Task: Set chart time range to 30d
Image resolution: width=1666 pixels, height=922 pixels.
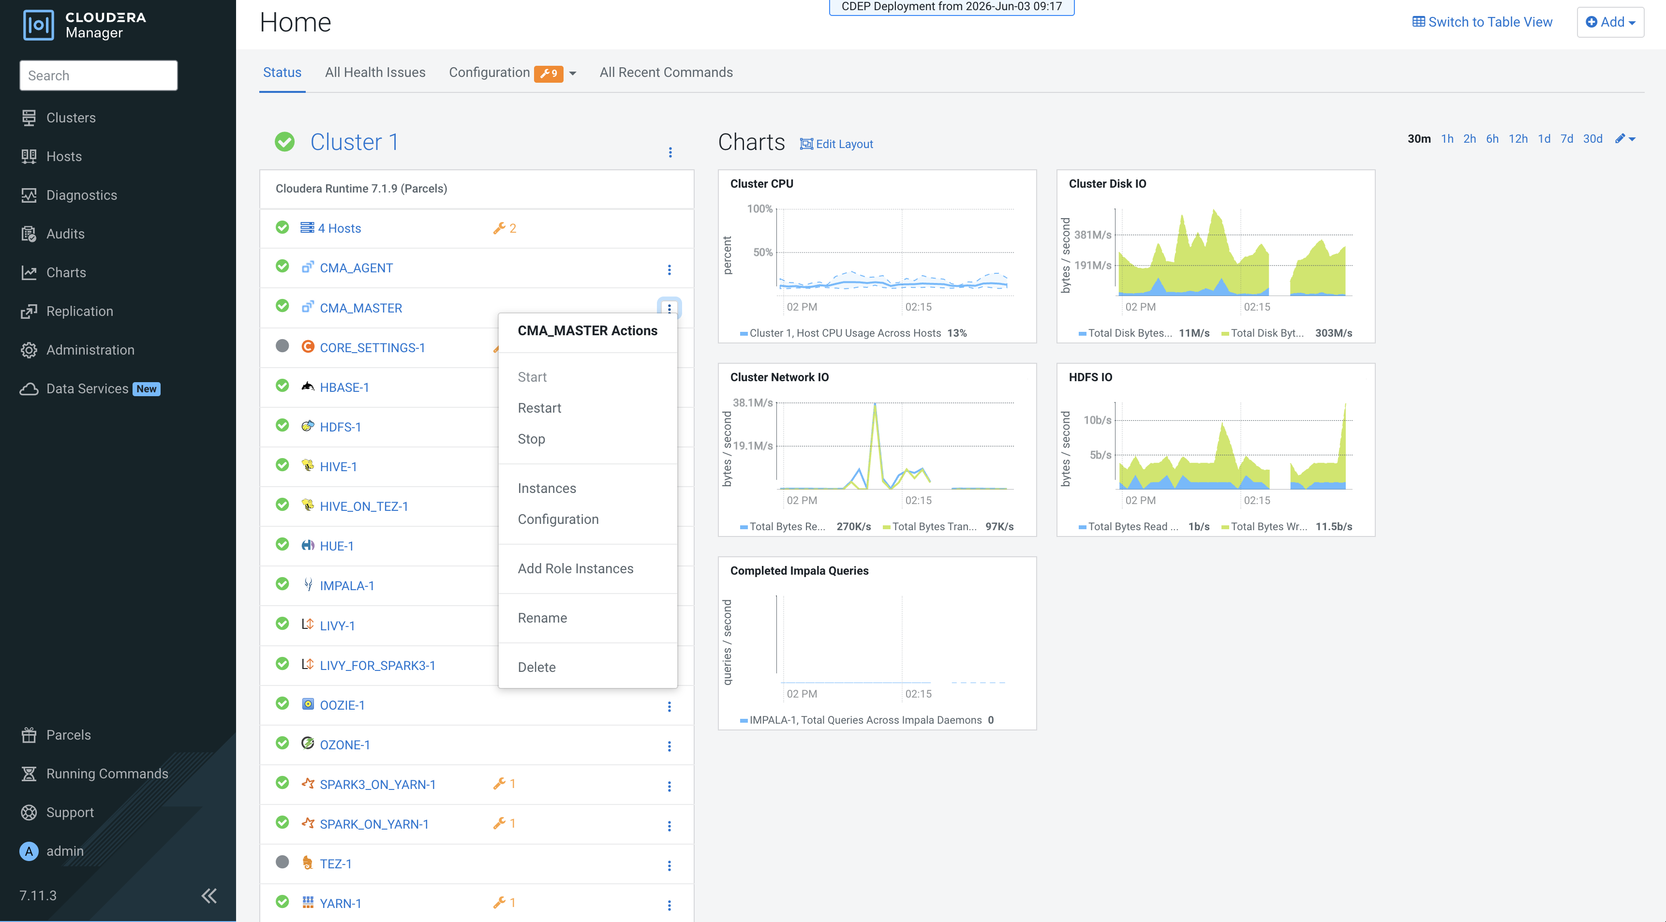Action: coord(1592,139)
